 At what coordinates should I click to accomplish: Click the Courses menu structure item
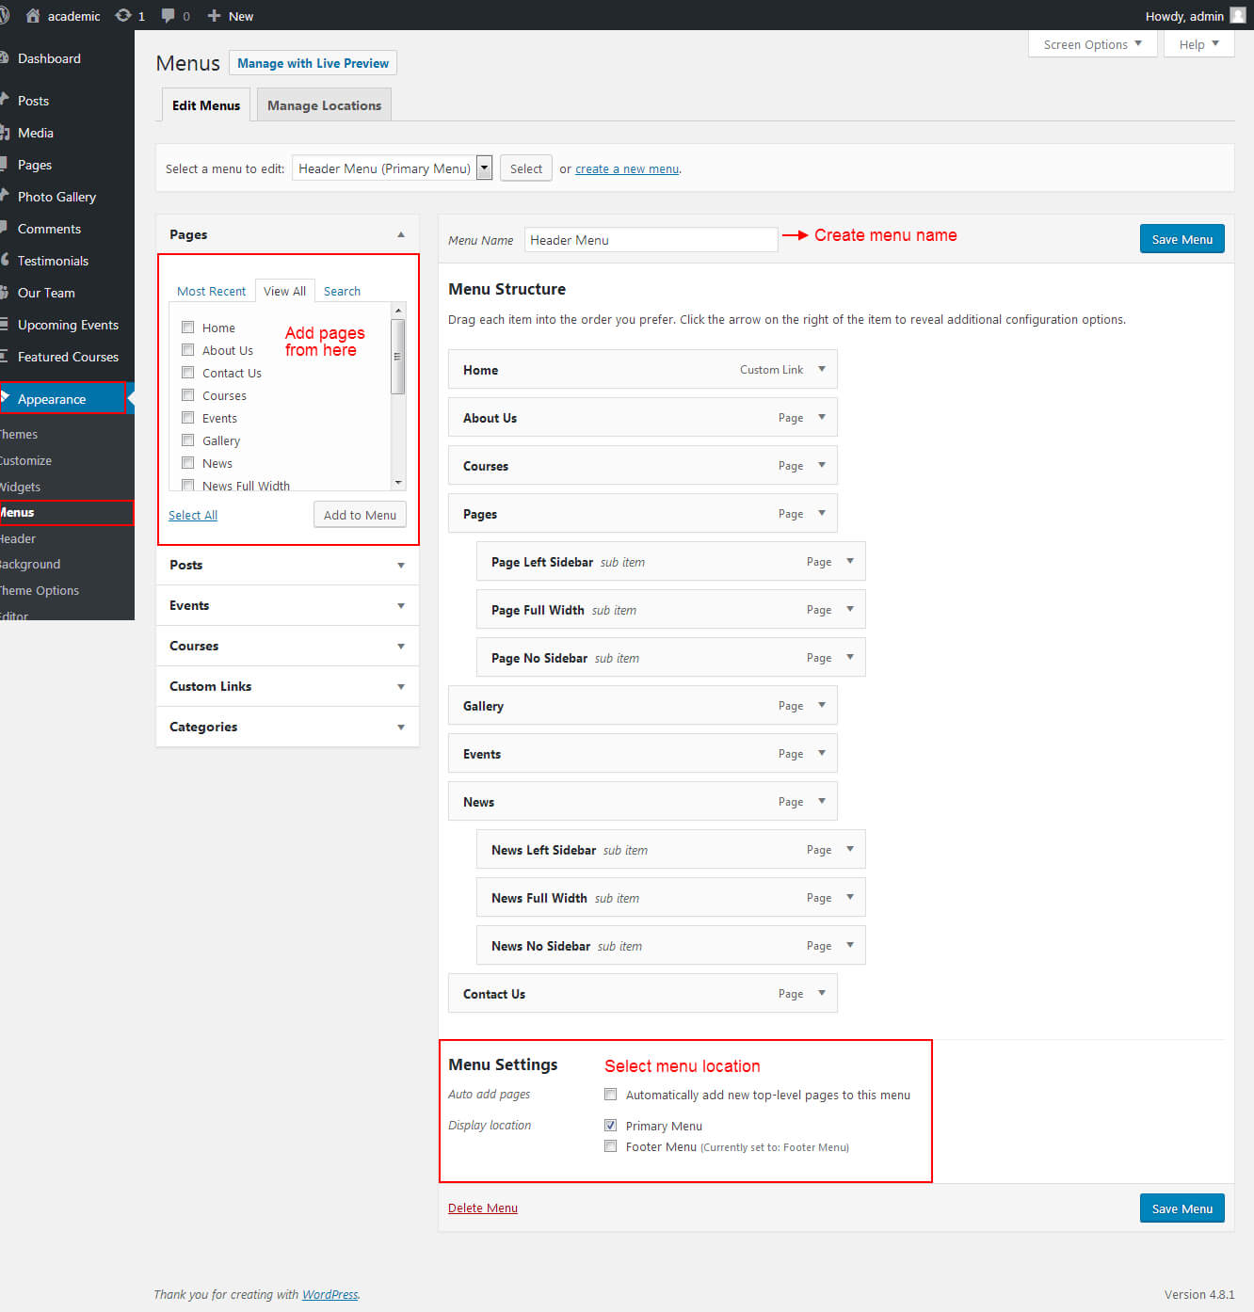tap(643, 466)
